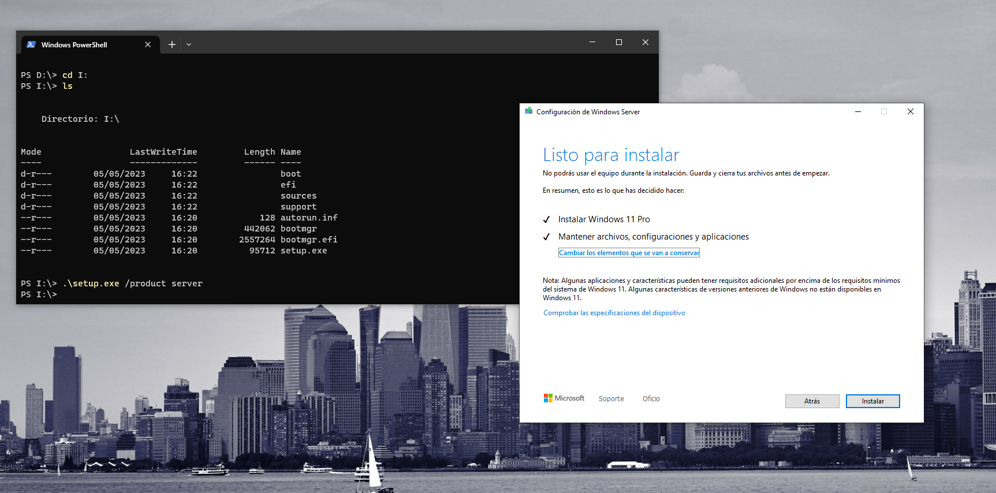Image resolution: width=996 pixels, height=493 pixels.
Task: Click the Windows Server setup window icon
Action: click(528, 111)
